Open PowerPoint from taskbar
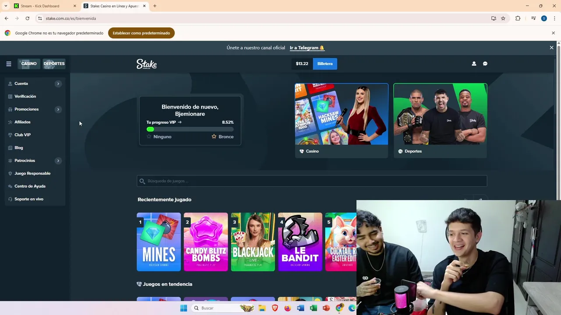561x315 pixels. click(326, 308)
